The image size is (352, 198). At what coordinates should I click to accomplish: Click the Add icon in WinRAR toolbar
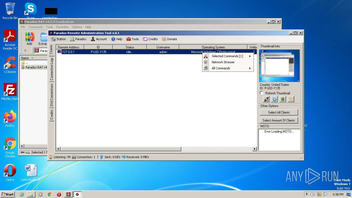[x=29, y=38]
